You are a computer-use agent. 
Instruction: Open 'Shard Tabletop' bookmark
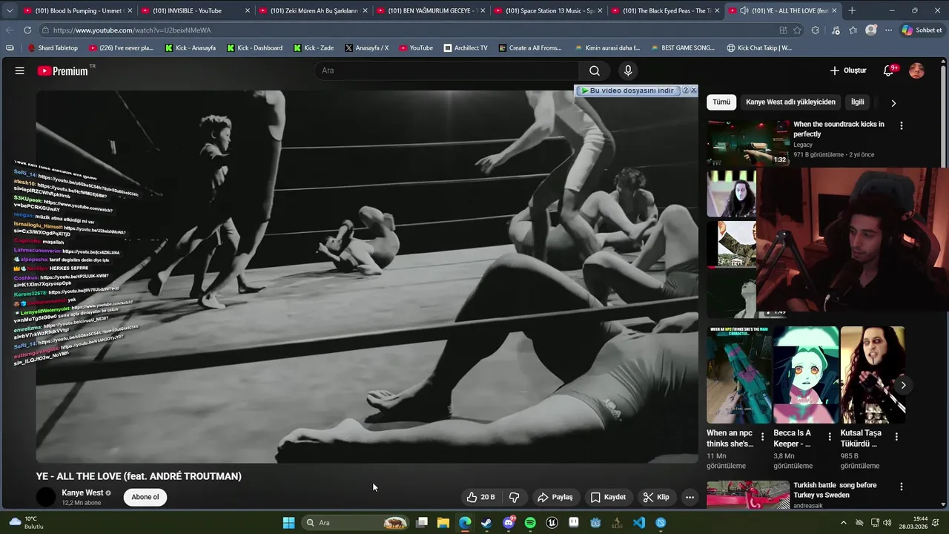click(52, 47)
